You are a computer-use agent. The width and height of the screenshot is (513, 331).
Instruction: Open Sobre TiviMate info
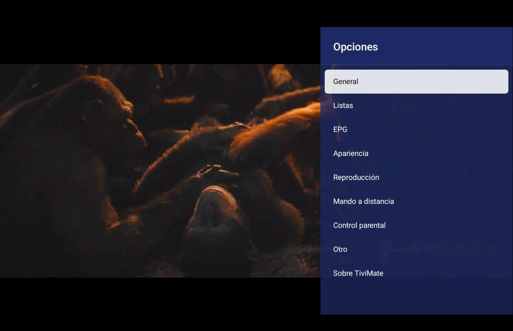click(x=416, y=273)
